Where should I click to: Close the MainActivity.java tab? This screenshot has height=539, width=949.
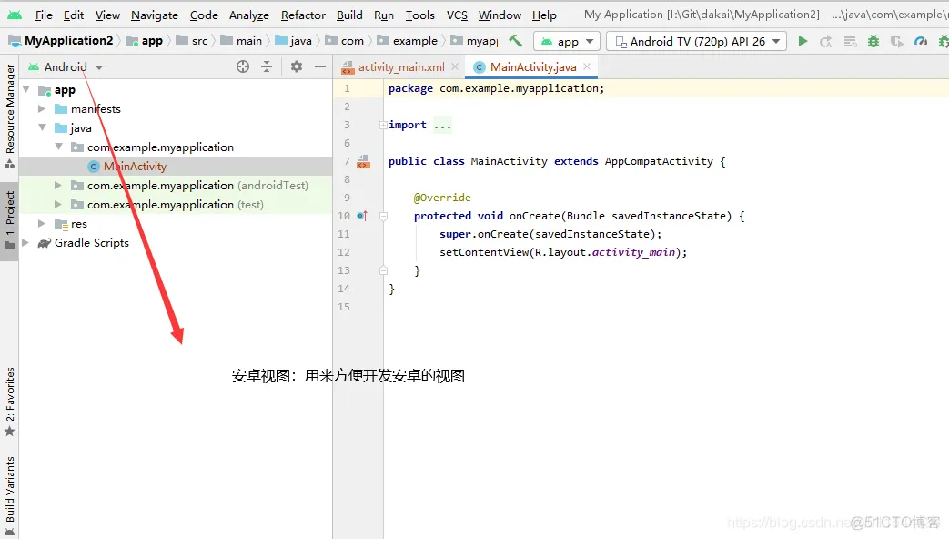[587, 66]
